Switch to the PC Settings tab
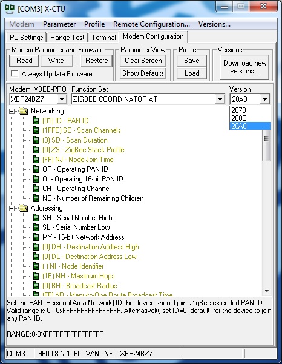282x364 pixels. tap(27, 38)
